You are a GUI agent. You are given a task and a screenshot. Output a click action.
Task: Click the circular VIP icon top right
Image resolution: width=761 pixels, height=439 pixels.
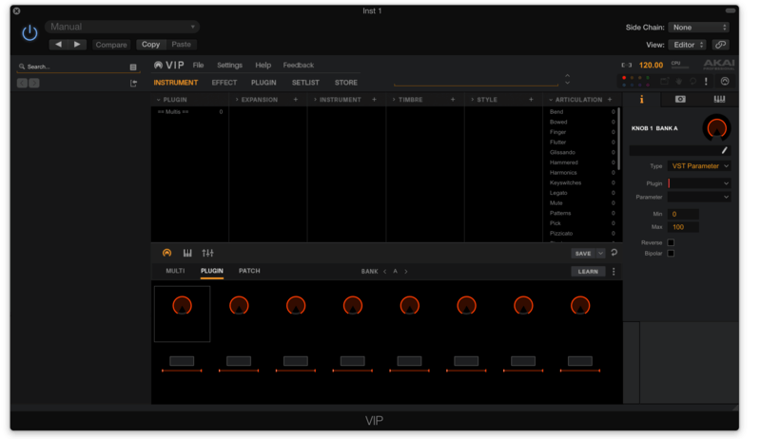click(725, 82)
